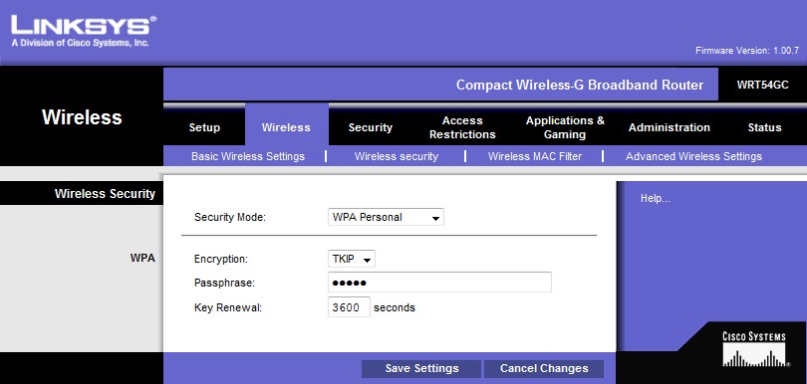Image resolution: width=807 pixels, height=384 pixels.
Task: Switch to the Setup tab
Action: pyautogui.click(x=204, y=127)
